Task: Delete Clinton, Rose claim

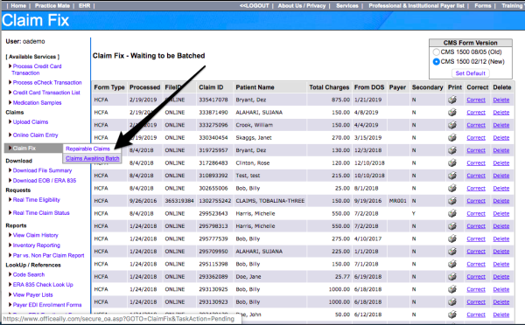Action: pos(500,163)
